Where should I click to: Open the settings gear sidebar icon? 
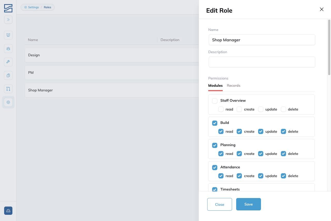pos(8,102)
